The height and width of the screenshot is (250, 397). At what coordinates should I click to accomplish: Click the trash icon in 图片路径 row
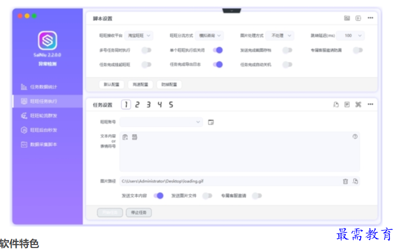point(346,181)
